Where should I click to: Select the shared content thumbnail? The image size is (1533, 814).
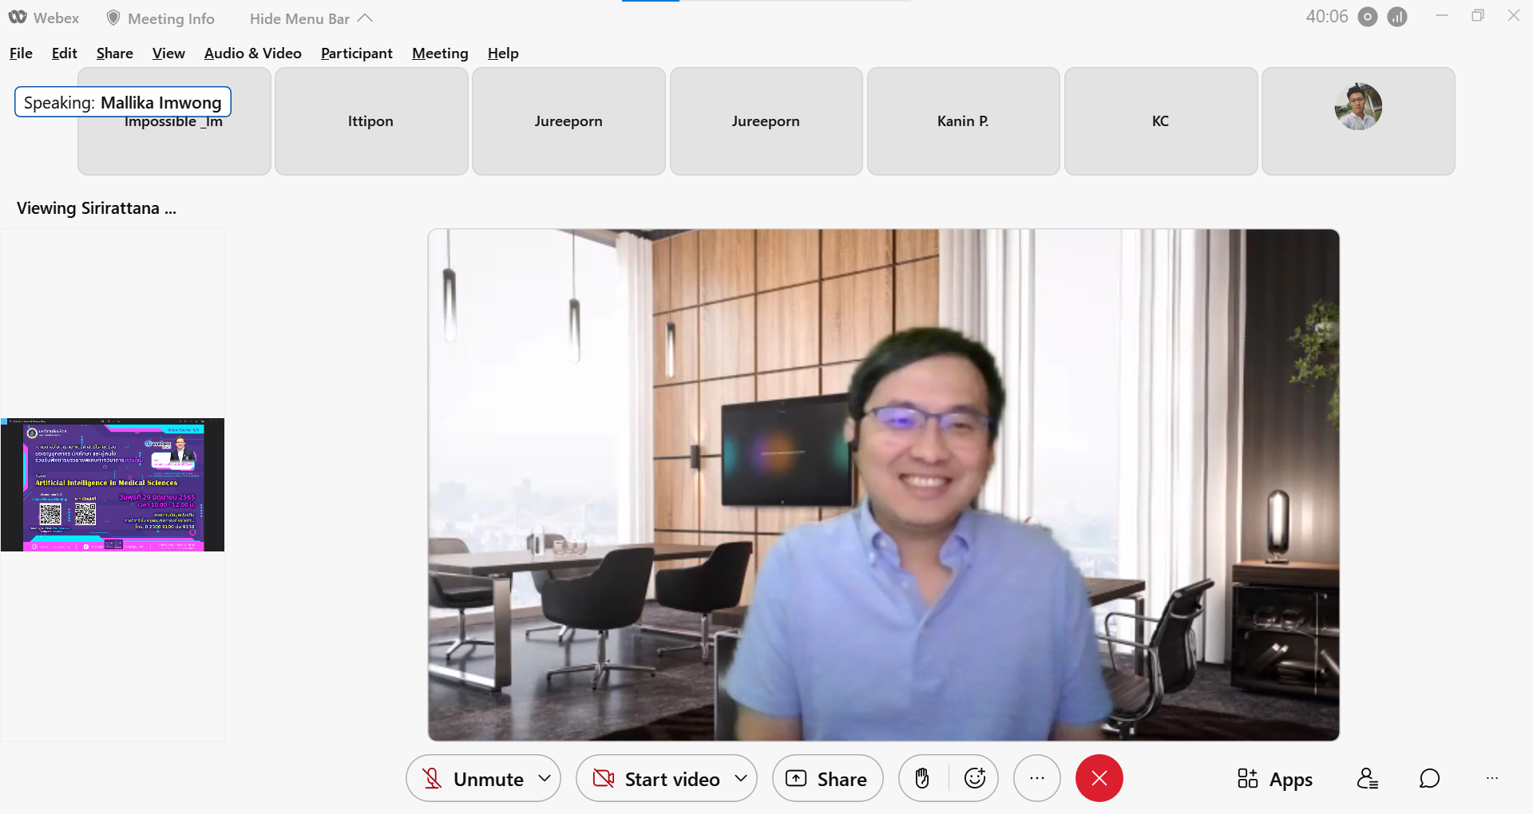[113, 484]
